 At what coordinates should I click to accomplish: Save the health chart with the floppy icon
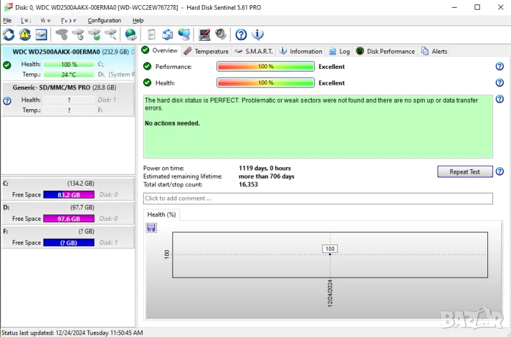pos(151,228)
